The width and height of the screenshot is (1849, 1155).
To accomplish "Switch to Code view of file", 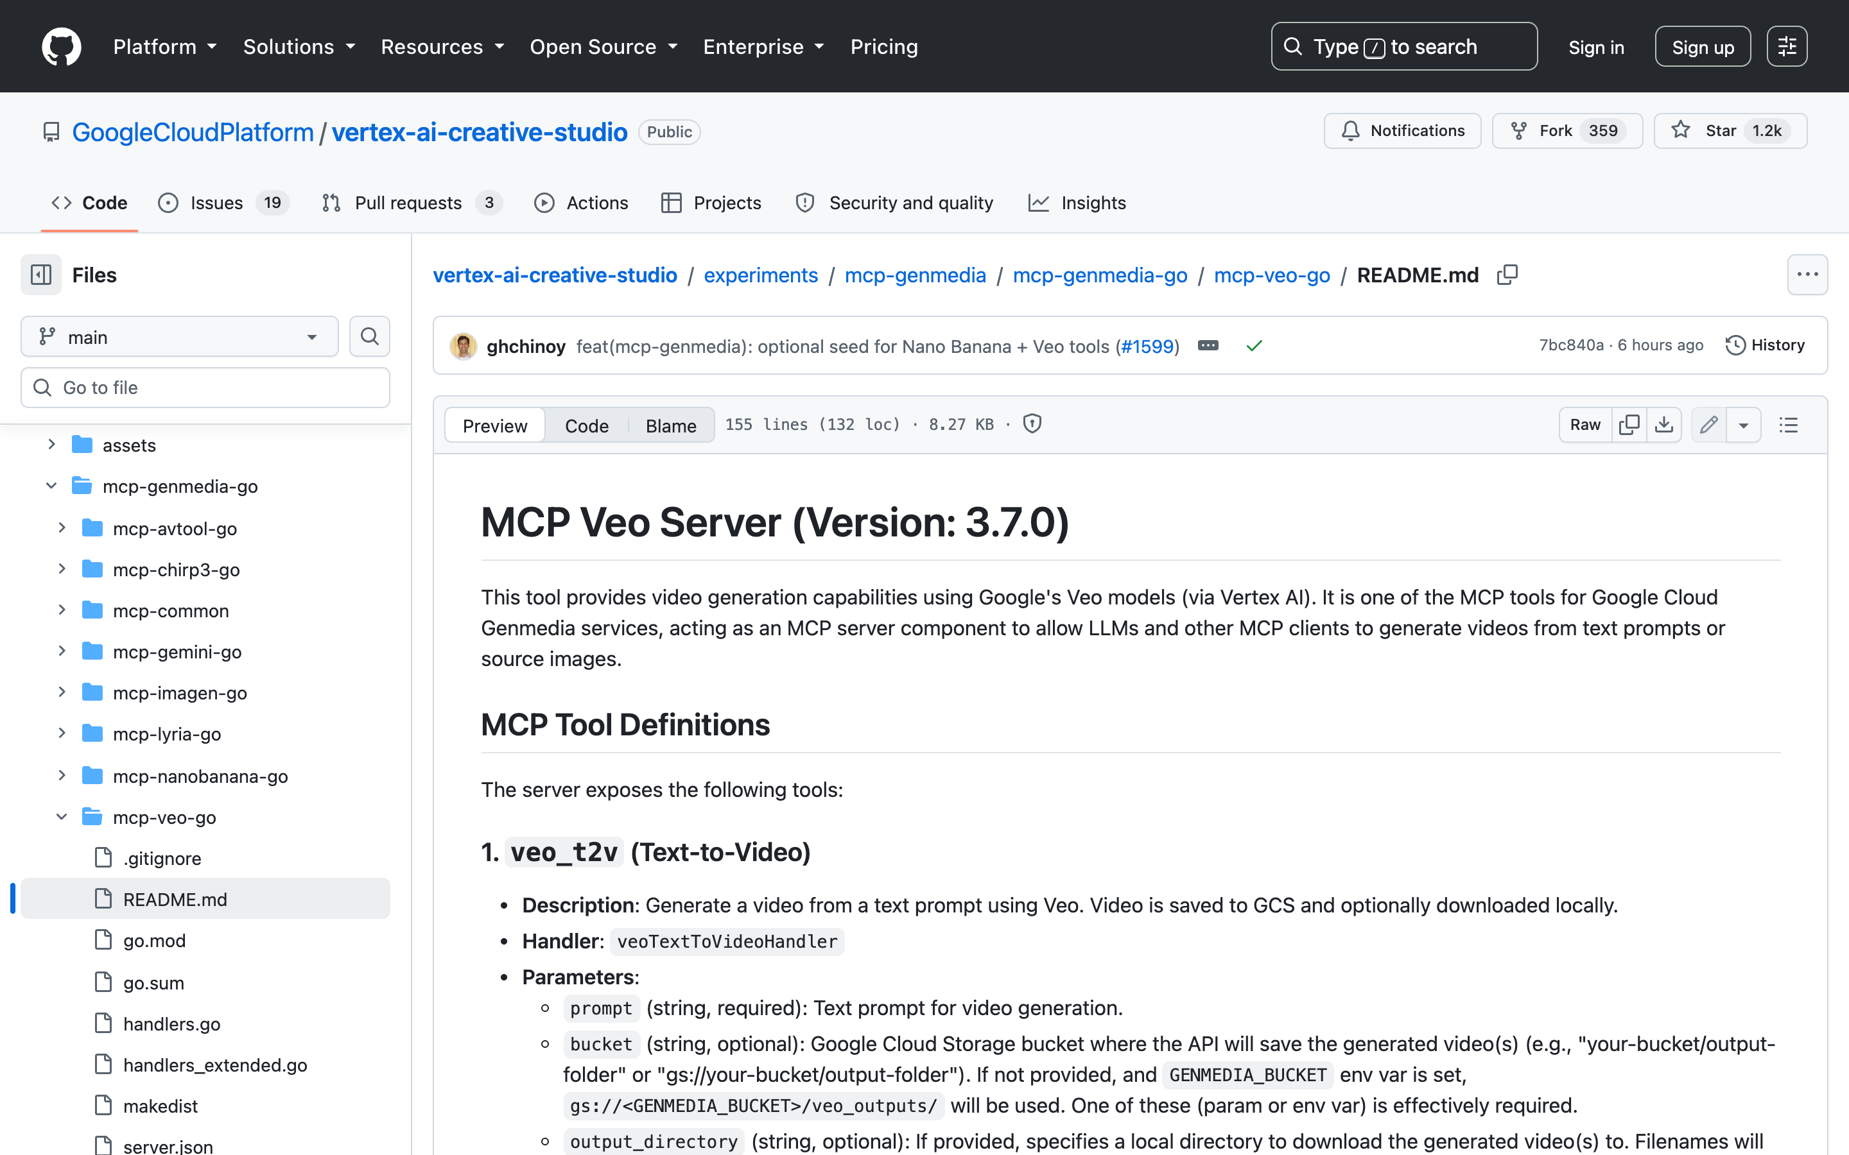I will click(586, 425).
